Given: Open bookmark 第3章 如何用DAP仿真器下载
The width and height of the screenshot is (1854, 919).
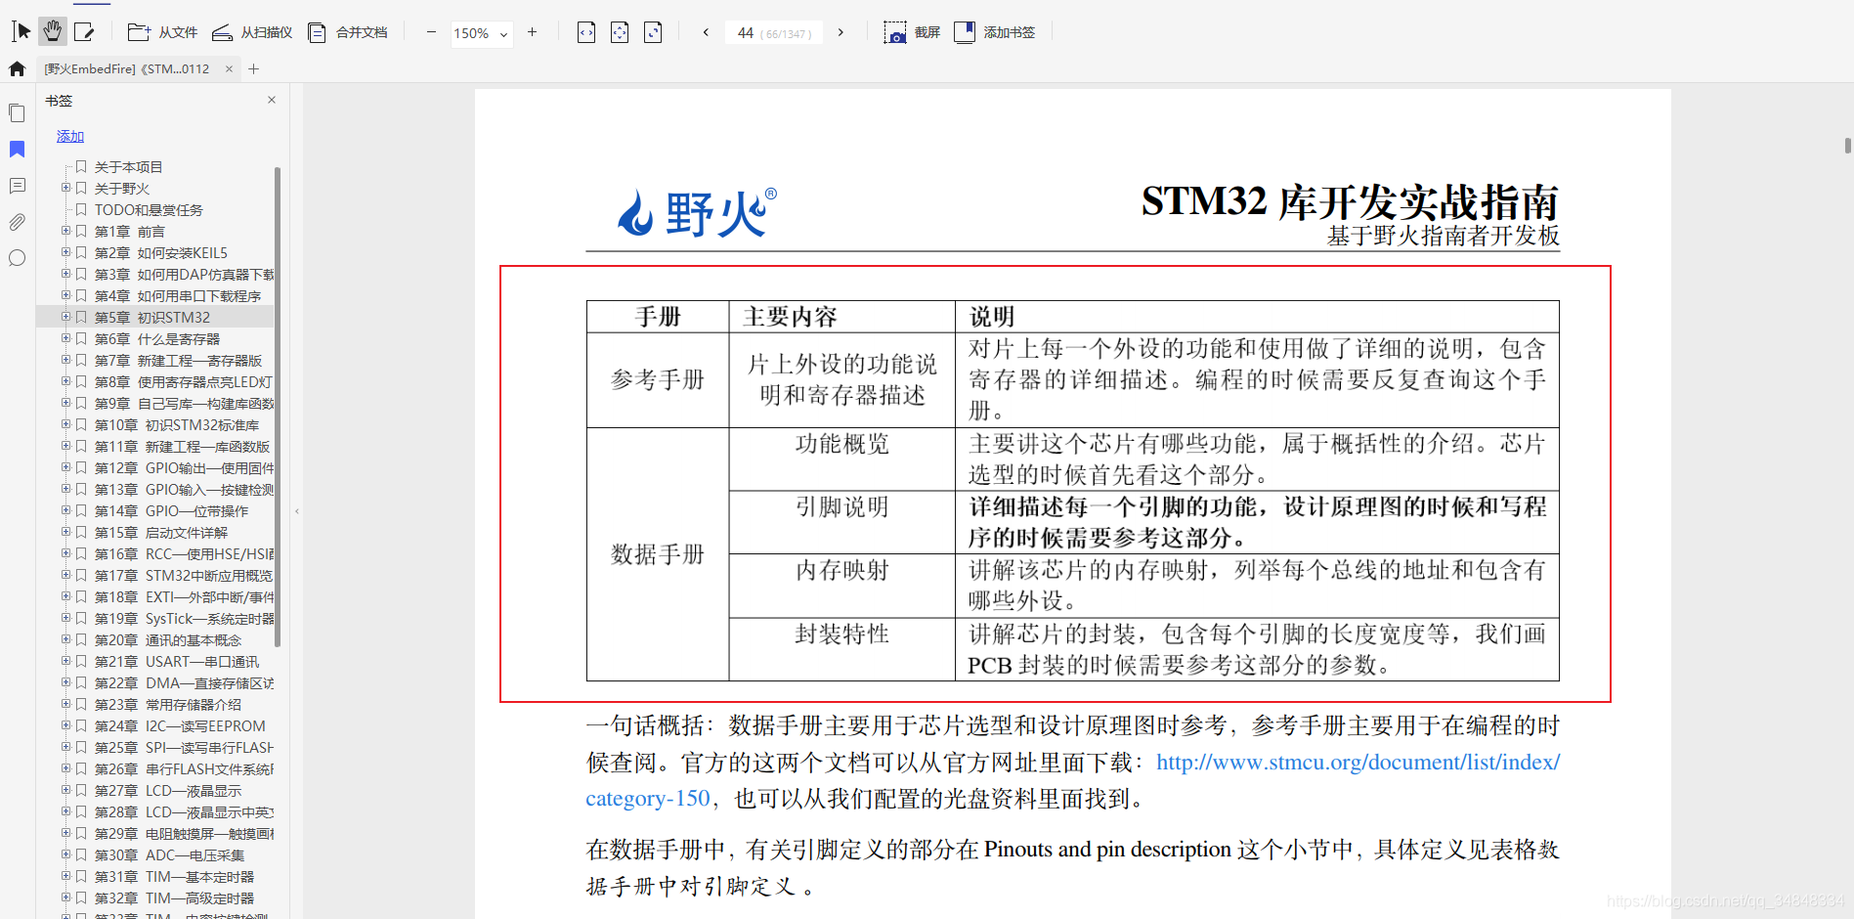Looking at the screenshot, I should (x=184, y=275).
